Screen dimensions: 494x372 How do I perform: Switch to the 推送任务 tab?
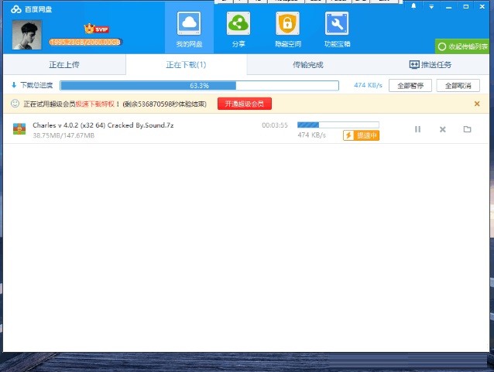[x=430, y=65]
